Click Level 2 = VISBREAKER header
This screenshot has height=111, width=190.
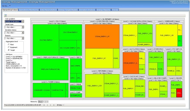coord(169,21)
